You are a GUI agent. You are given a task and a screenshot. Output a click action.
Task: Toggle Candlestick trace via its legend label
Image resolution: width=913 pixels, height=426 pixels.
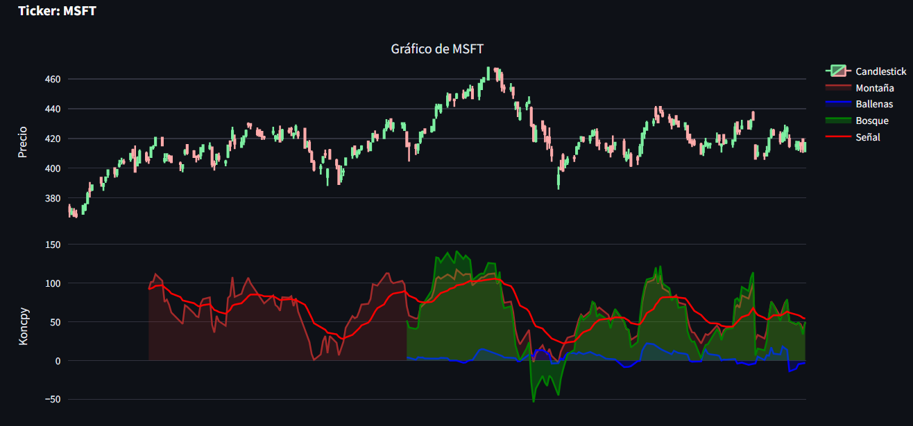(x=880, y=71)
